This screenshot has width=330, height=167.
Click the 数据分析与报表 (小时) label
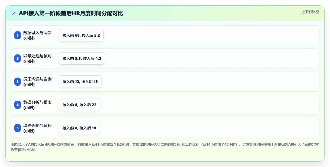[x=37, y=105]
